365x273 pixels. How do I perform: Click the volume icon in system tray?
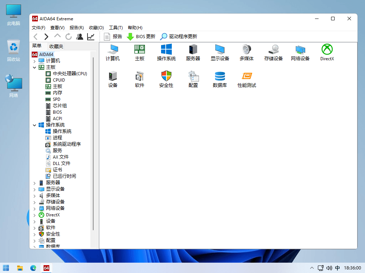point(329,268)
